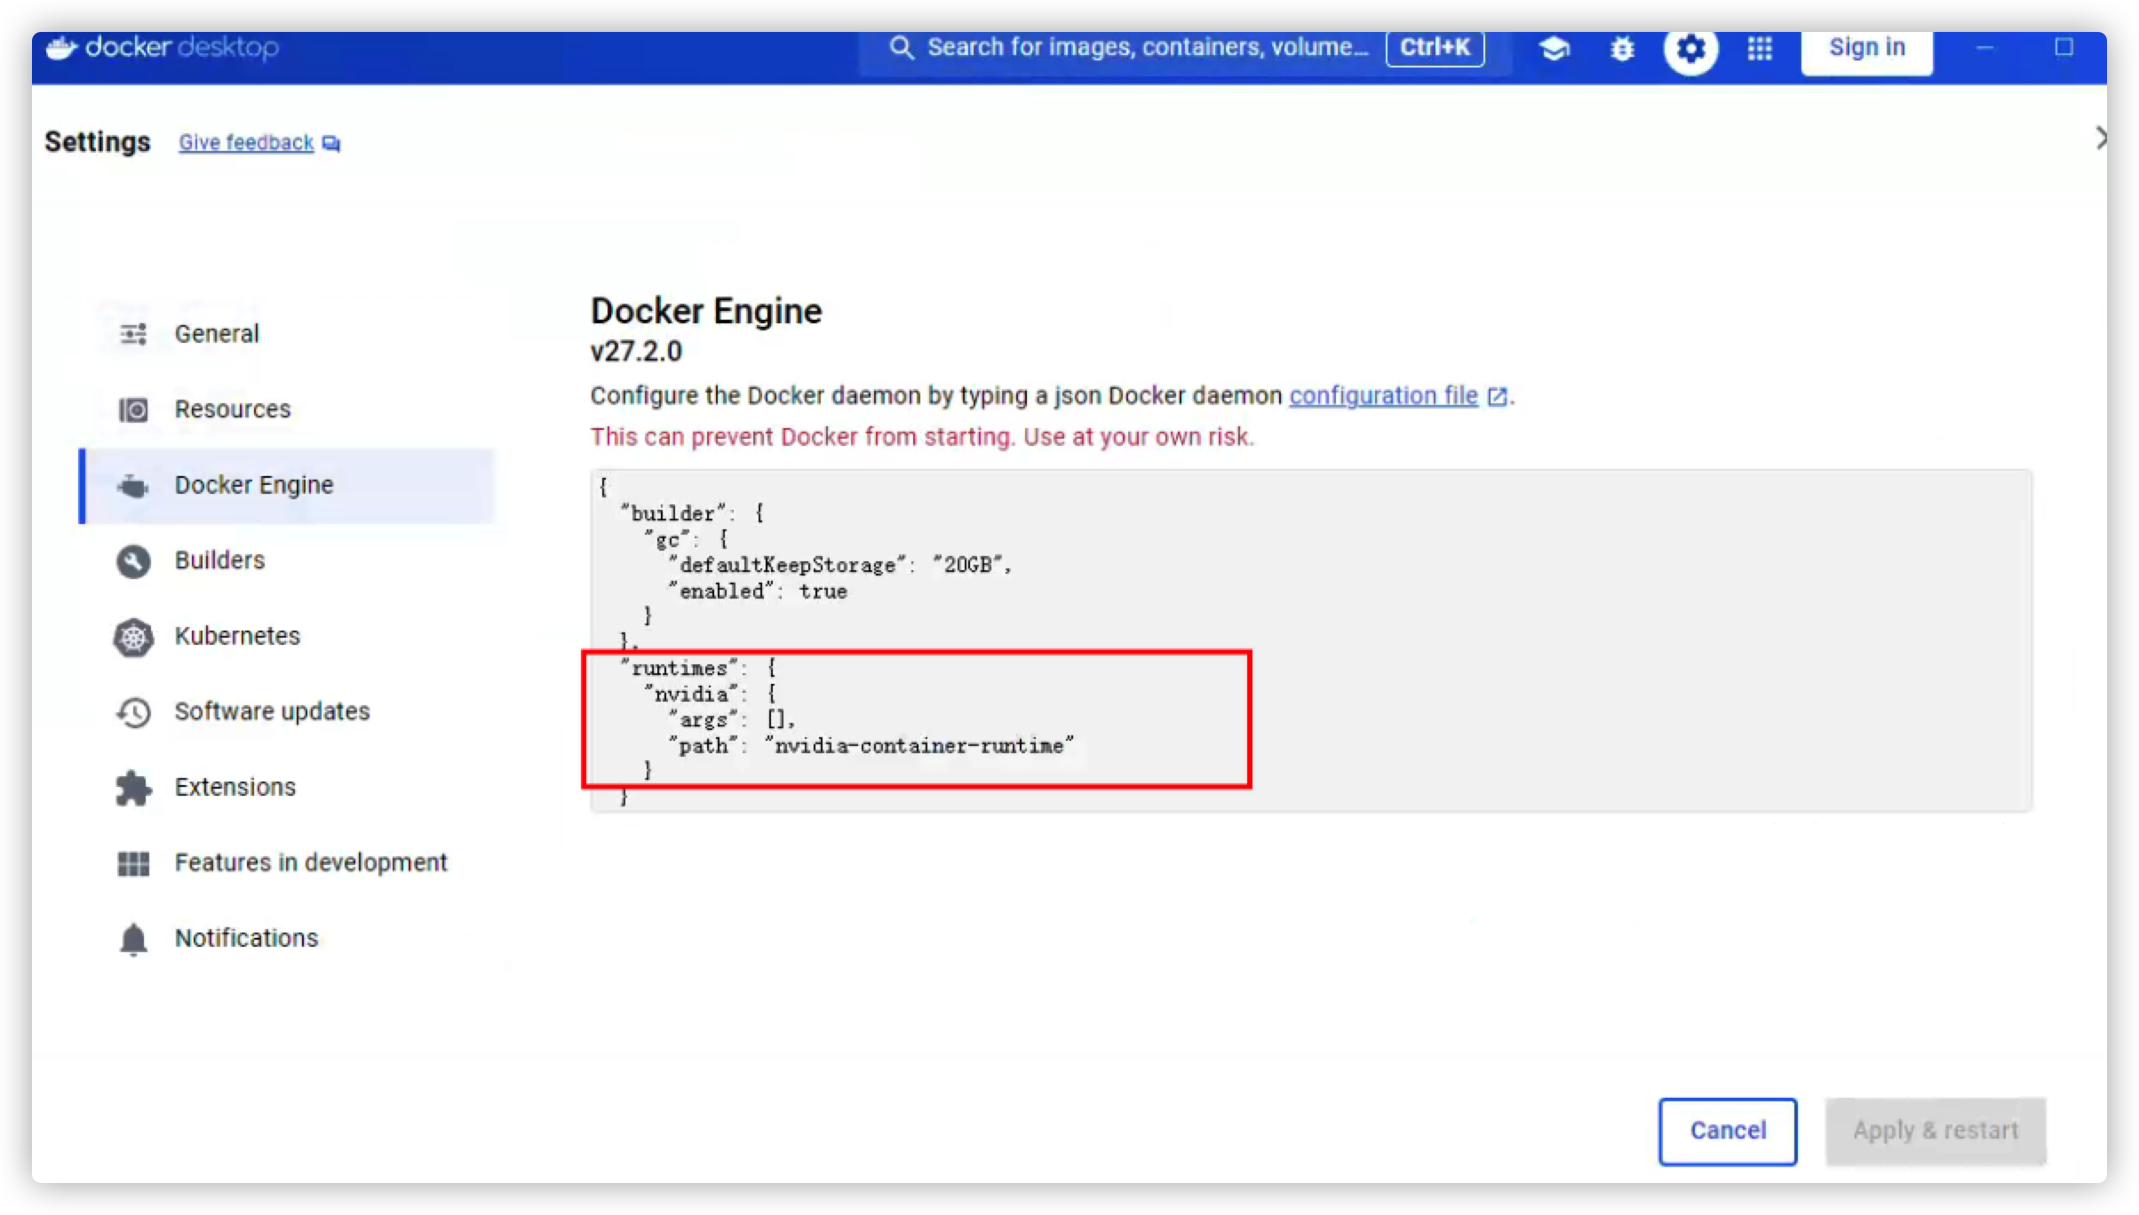The image size is (2139, 1215).
Task: Open the configuration file link
Action: (x=1383, y=395)
